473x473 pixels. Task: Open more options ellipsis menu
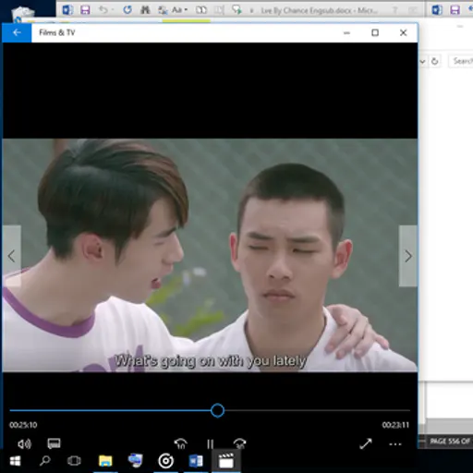[395, 444]
